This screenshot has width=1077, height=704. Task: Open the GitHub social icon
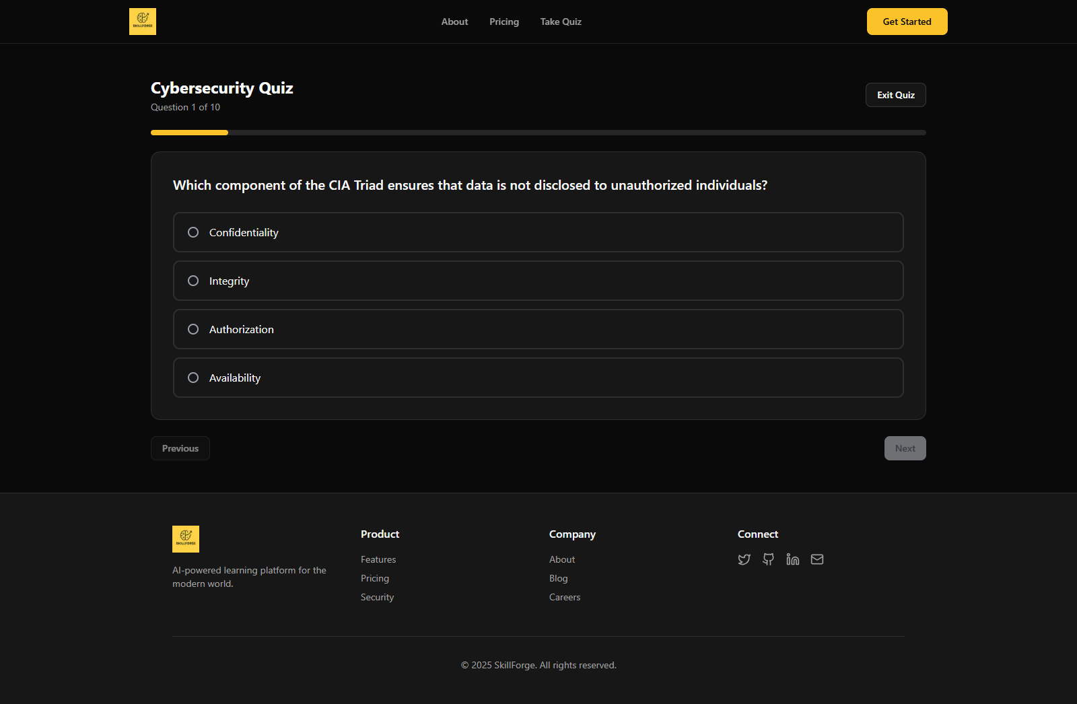point(768,559)
